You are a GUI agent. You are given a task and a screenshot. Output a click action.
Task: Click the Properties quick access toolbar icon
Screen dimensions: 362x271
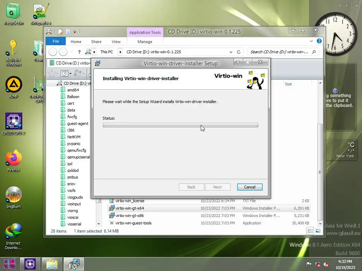coord(60,32)
